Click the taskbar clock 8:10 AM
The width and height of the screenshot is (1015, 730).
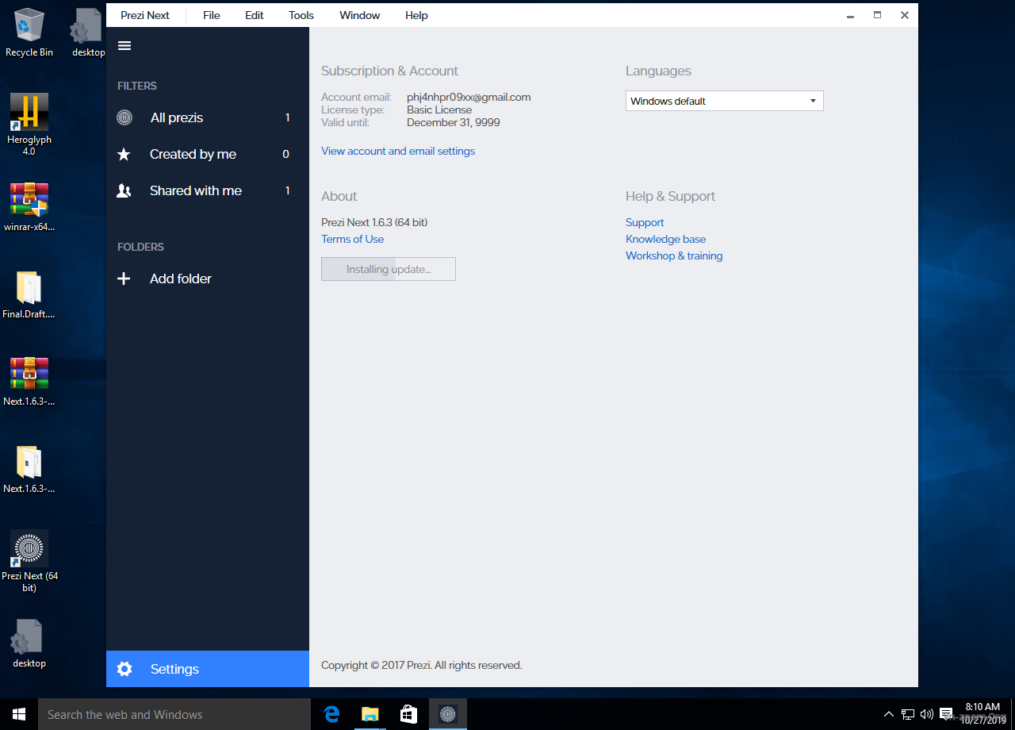(982, 707)
